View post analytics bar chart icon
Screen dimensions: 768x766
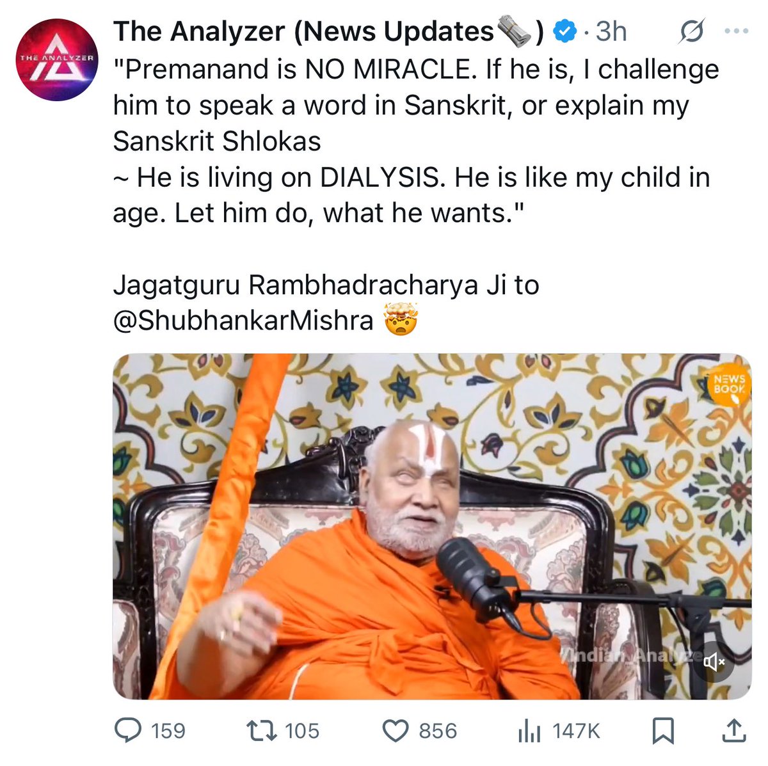(x=529, y=731)
